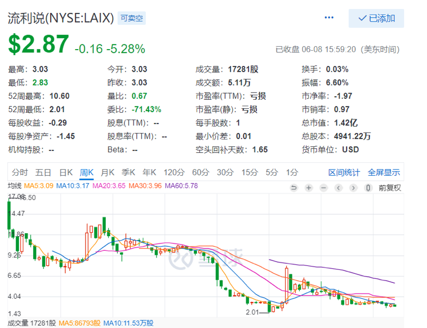Screen dimensions: 427x328
Task: Open the 前复权 adjustment dropdown
Action: point(390,188)
